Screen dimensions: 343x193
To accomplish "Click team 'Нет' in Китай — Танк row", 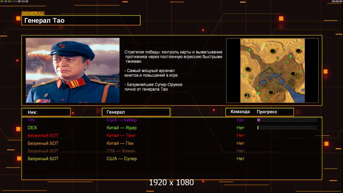I will (240, 135).
